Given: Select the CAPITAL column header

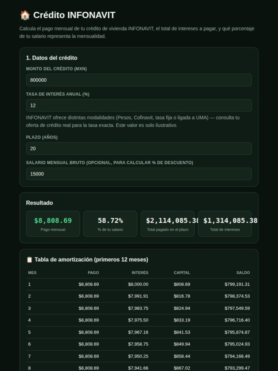Looking at the screenshot, I should click(182, 272).
